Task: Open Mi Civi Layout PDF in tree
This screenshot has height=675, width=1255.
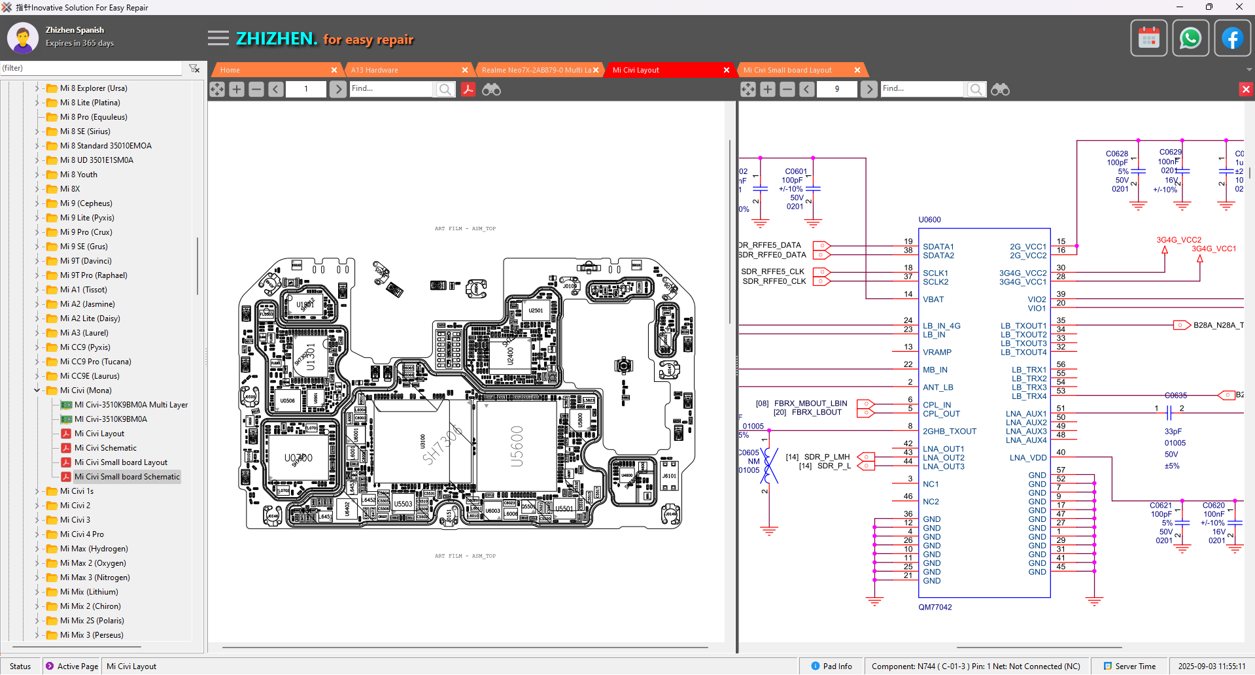Action: click(x=99, y=434)
